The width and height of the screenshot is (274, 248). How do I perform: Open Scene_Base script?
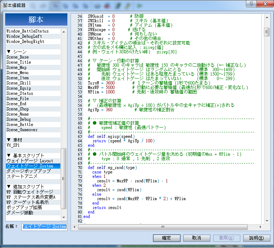(x=33, y=57)
